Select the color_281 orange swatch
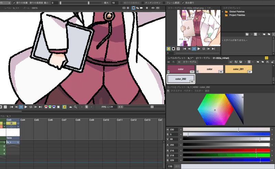 [238, 69]
